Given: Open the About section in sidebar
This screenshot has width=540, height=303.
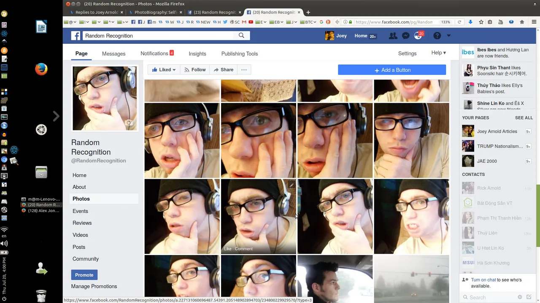Looking at the screenshot, I should coord(79,187).
